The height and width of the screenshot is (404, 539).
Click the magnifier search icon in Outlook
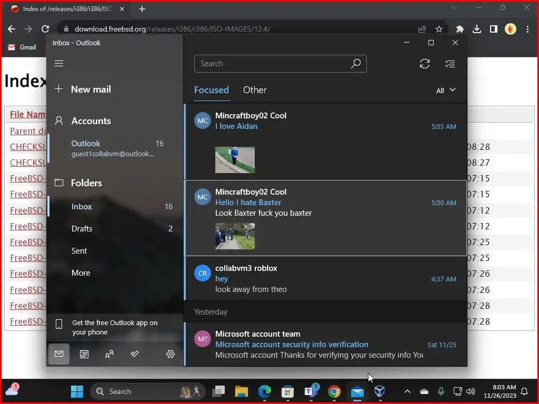click(356, 64)
